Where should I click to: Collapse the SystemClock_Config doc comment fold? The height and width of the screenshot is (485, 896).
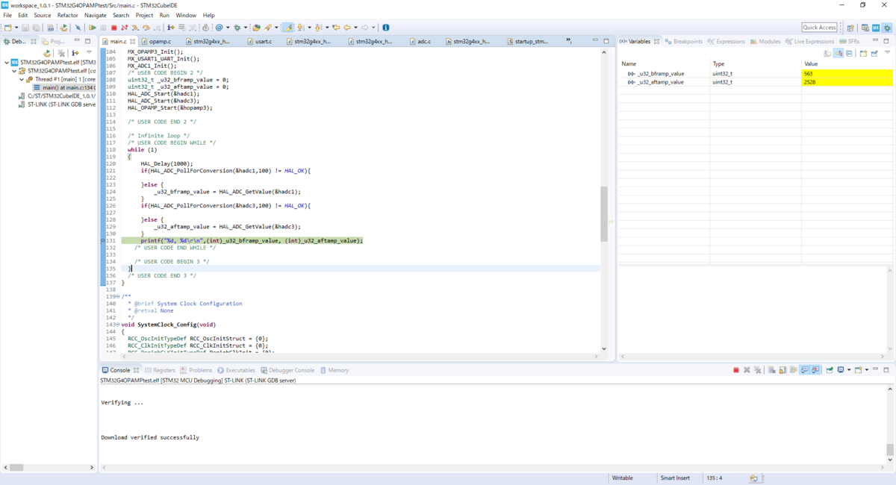[x=119, y=296]
